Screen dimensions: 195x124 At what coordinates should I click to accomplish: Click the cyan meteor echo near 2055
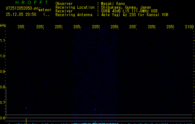(95, 110)
